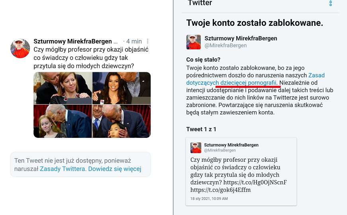Follow the Dowiedz się więcej link
The image size is (347, 215).
click(115, 169)
